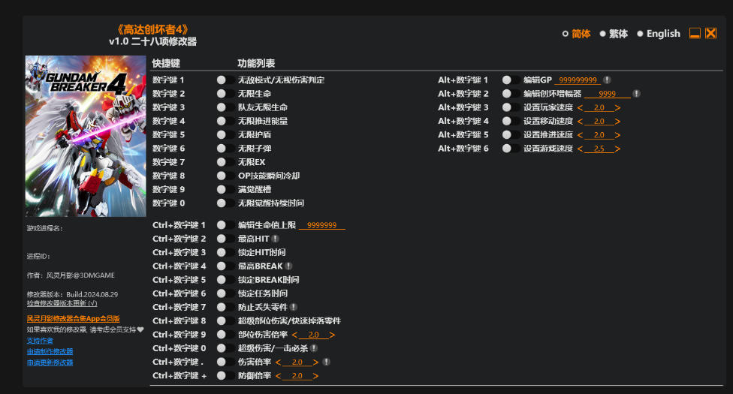Screen dimensions: 733x394
Task: Toggle 无限EX switch
Action: pyautogui.click(x=225, y=162)
